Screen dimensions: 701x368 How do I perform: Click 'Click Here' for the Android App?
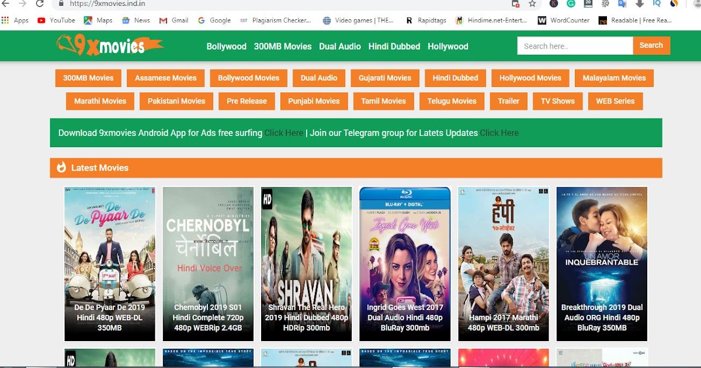[x=283, y=133]
